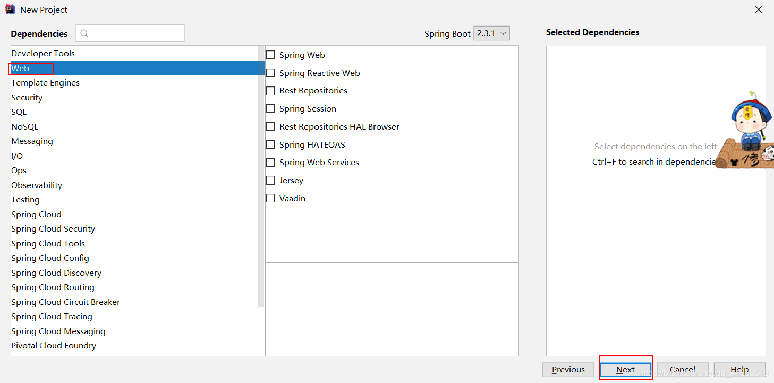
Task: Select Spring Cloud Discovery category
Action: [135, 273]
